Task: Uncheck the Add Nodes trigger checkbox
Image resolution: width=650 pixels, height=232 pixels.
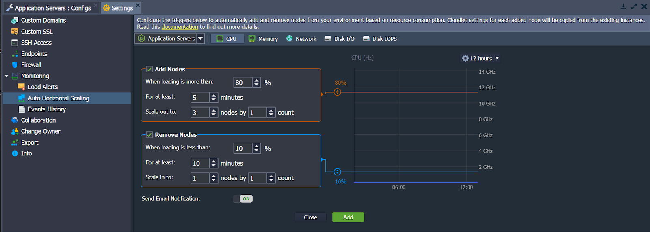Action: (x=149, y=69)
